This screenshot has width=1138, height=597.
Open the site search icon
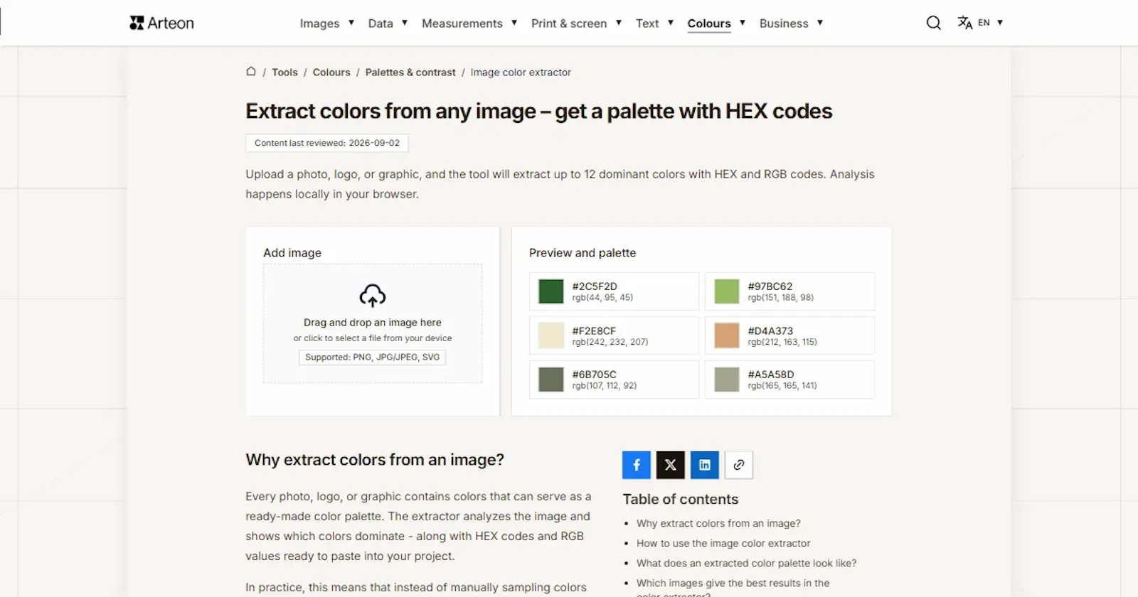pyautogui.click(x=934, y=23)
